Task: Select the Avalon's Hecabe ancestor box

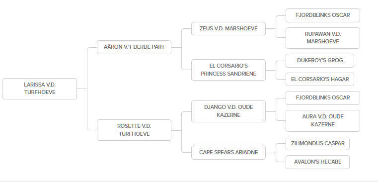Action: (317, 162)
